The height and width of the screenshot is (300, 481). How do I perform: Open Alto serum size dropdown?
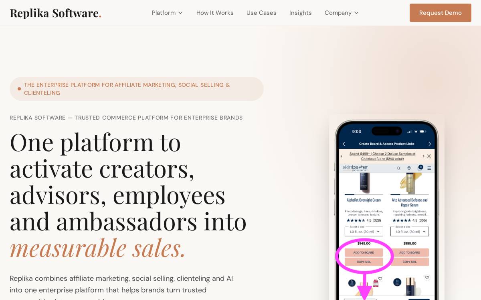[x=410, y=232]
